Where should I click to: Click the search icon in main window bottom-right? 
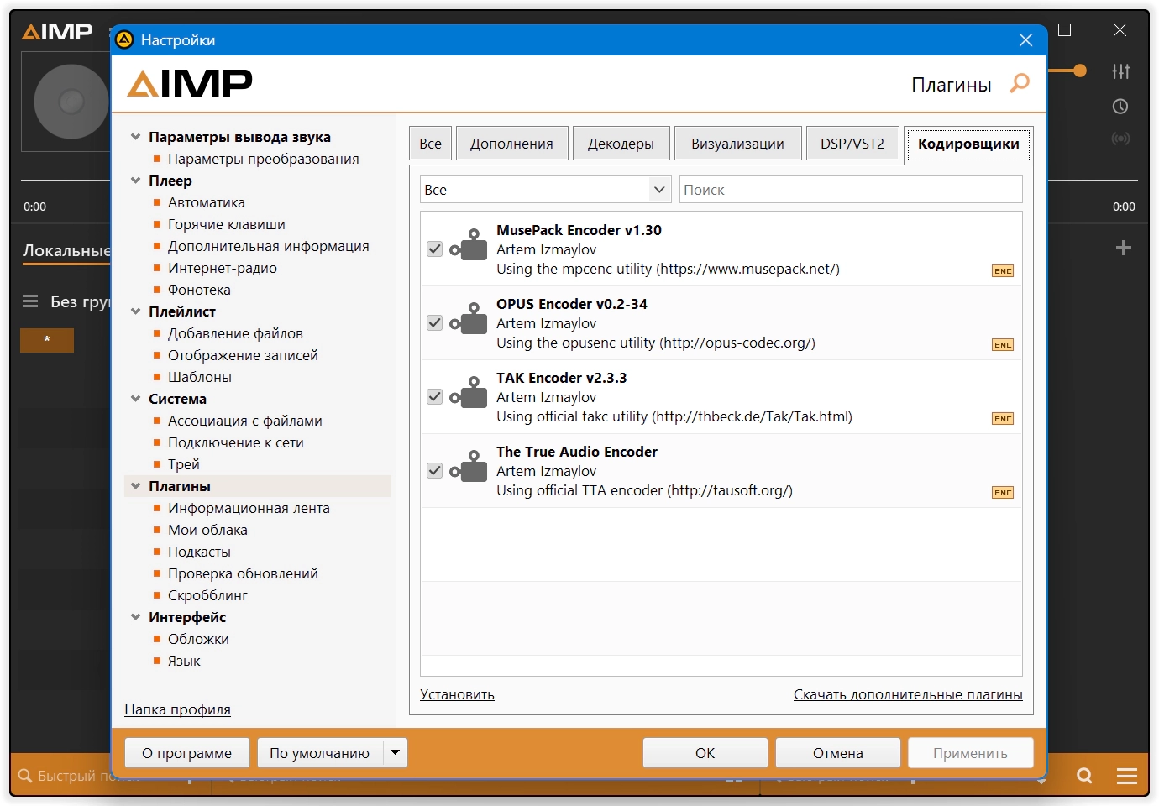coord(1085,776)
